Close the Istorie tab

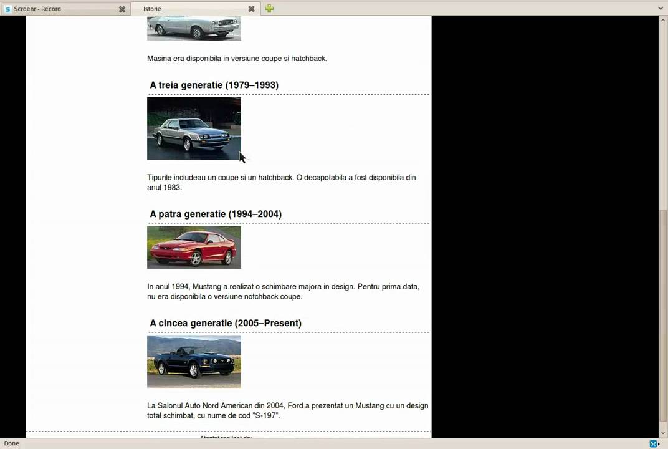251,9
